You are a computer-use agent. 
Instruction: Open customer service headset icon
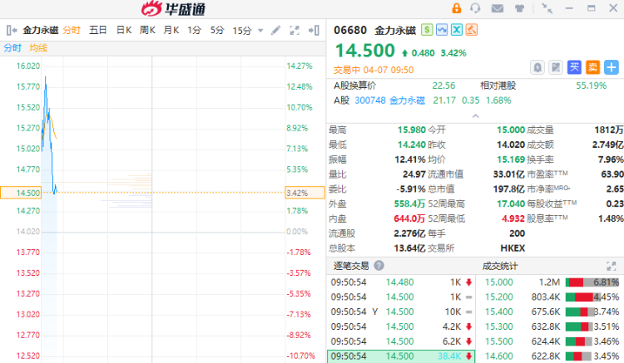pyautogui.click(x=476, y=8)
